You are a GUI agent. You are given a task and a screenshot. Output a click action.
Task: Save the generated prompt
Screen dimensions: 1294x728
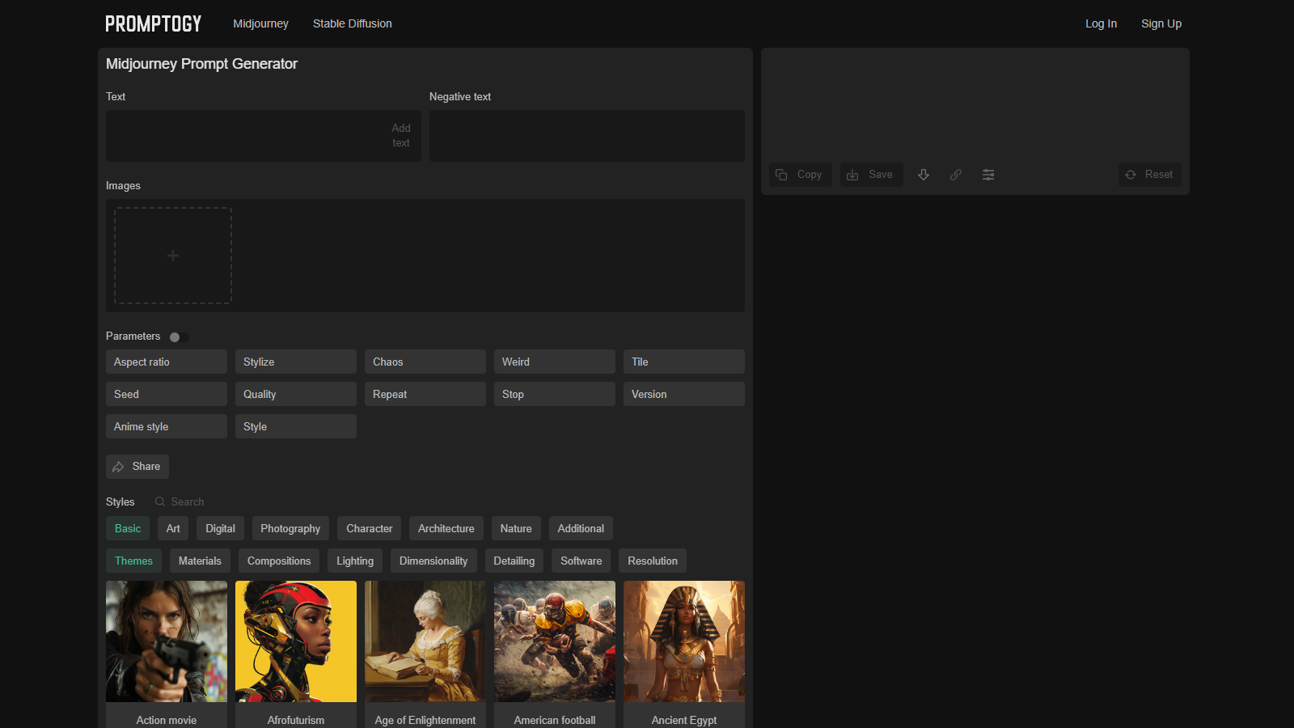[x=871, y=175]
